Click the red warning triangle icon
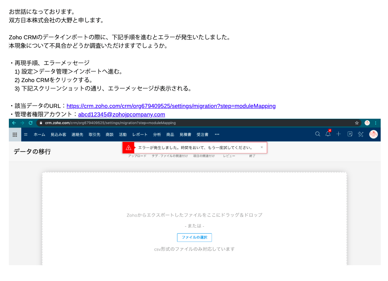Screen dimensions: 388x281 click(129, 148)
